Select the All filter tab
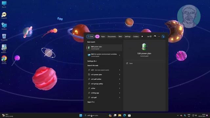The image size is (210, 118). pyautogui.click(x=97, y=36)
